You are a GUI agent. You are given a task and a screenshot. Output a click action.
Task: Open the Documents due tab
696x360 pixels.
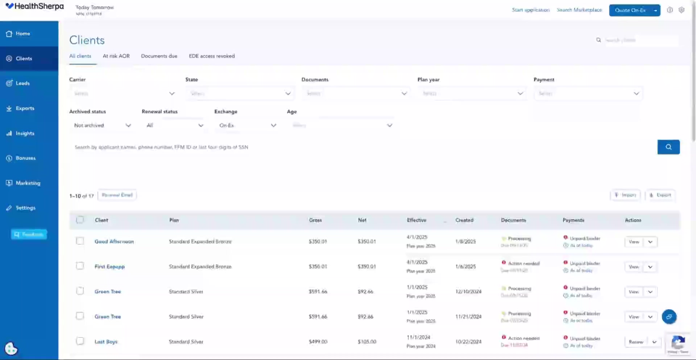[x=159, y=56]
